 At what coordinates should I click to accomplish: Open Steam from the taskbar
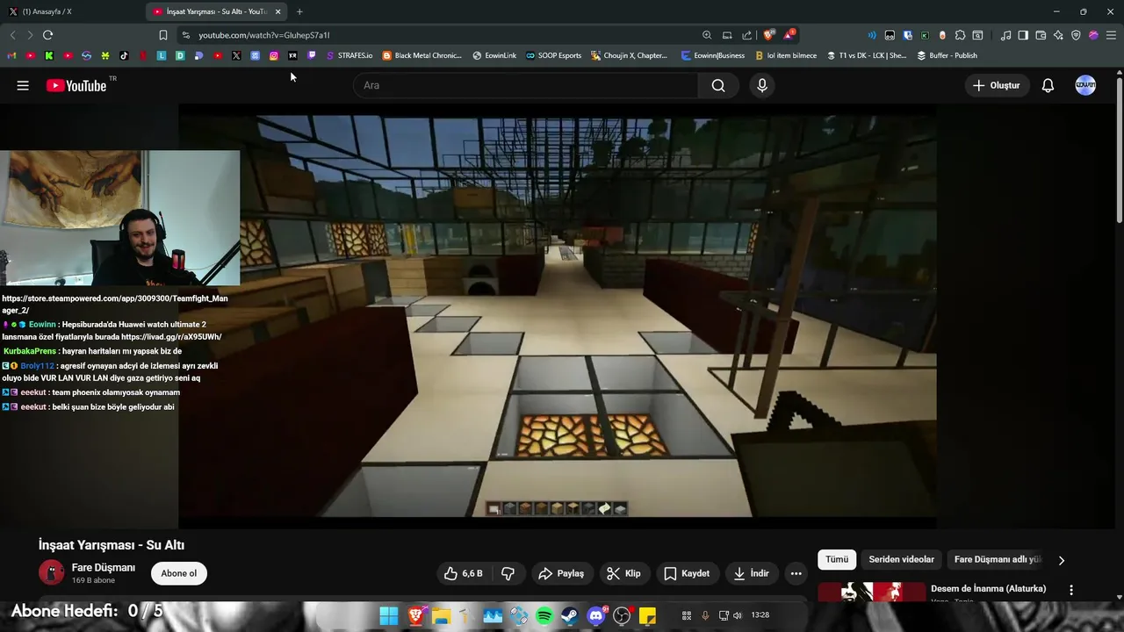tap(569, 615)
